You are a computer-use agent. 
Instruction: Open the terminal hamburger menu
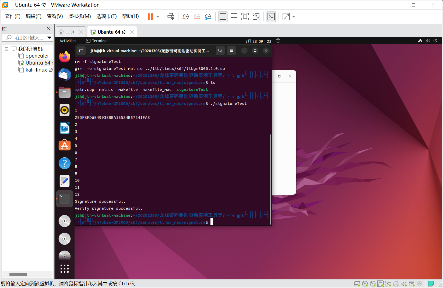click(231, 51)
